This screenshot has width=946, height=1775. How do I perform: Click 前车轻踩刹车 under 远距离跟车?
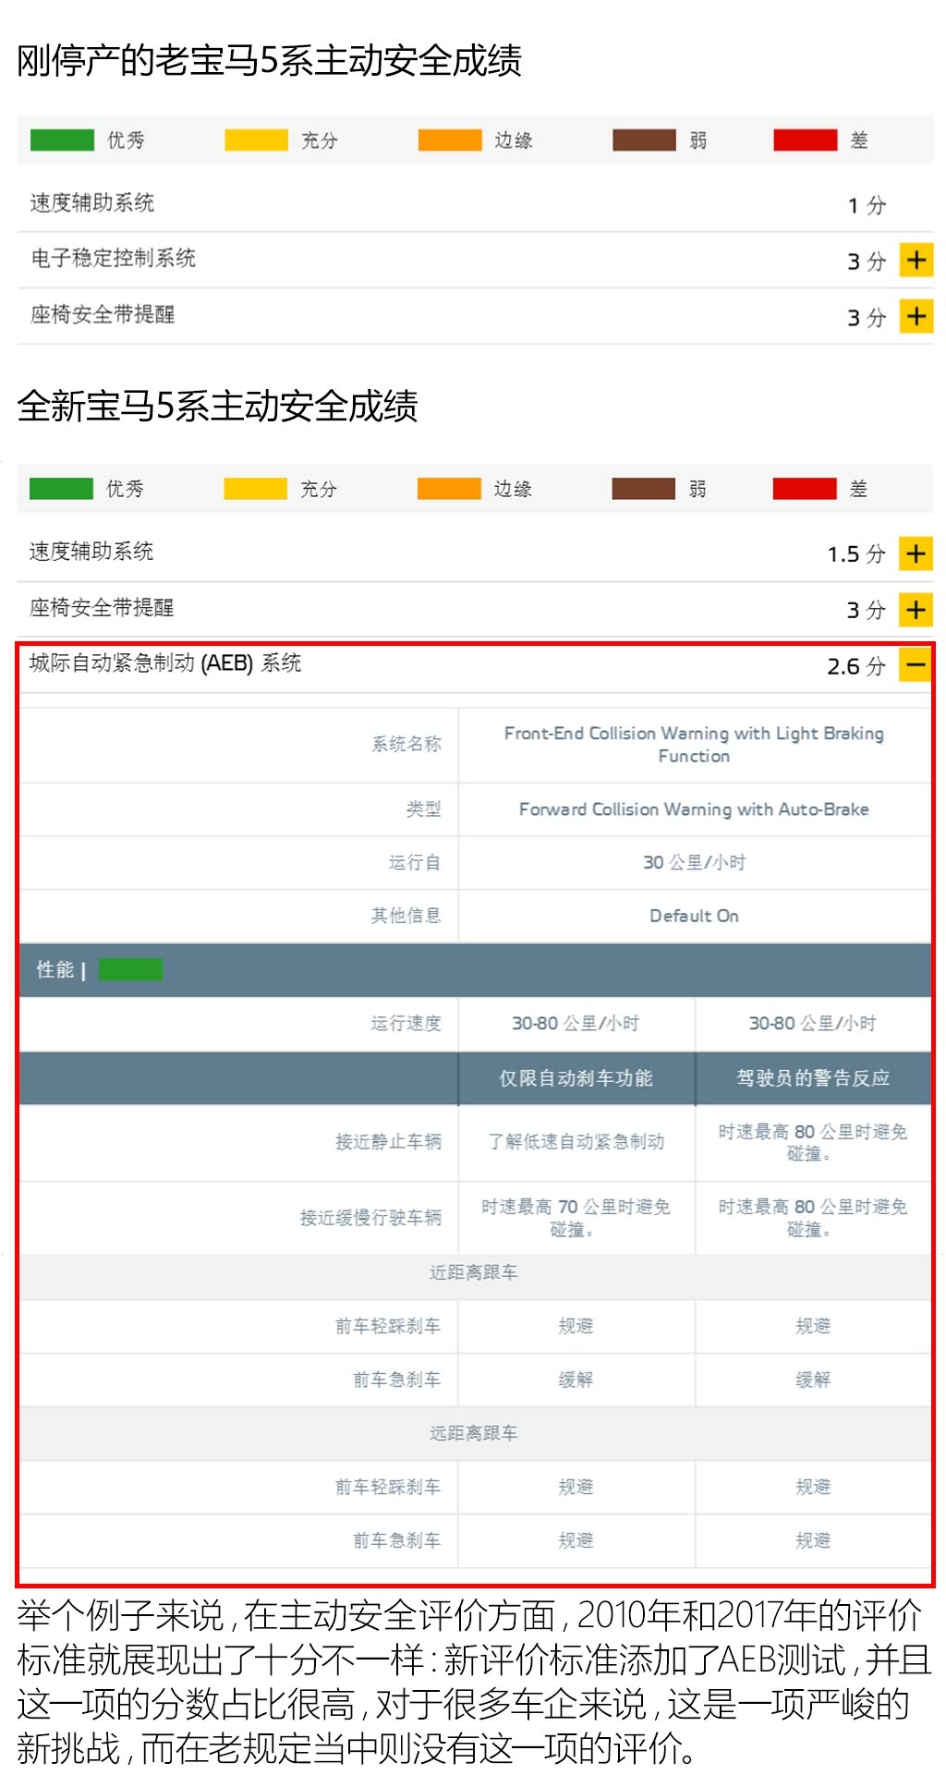point(389,1488)
